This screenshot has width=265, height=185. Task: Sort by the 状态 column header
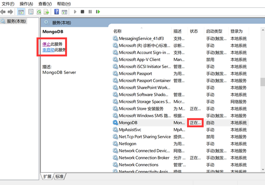[x=194, y=31]
